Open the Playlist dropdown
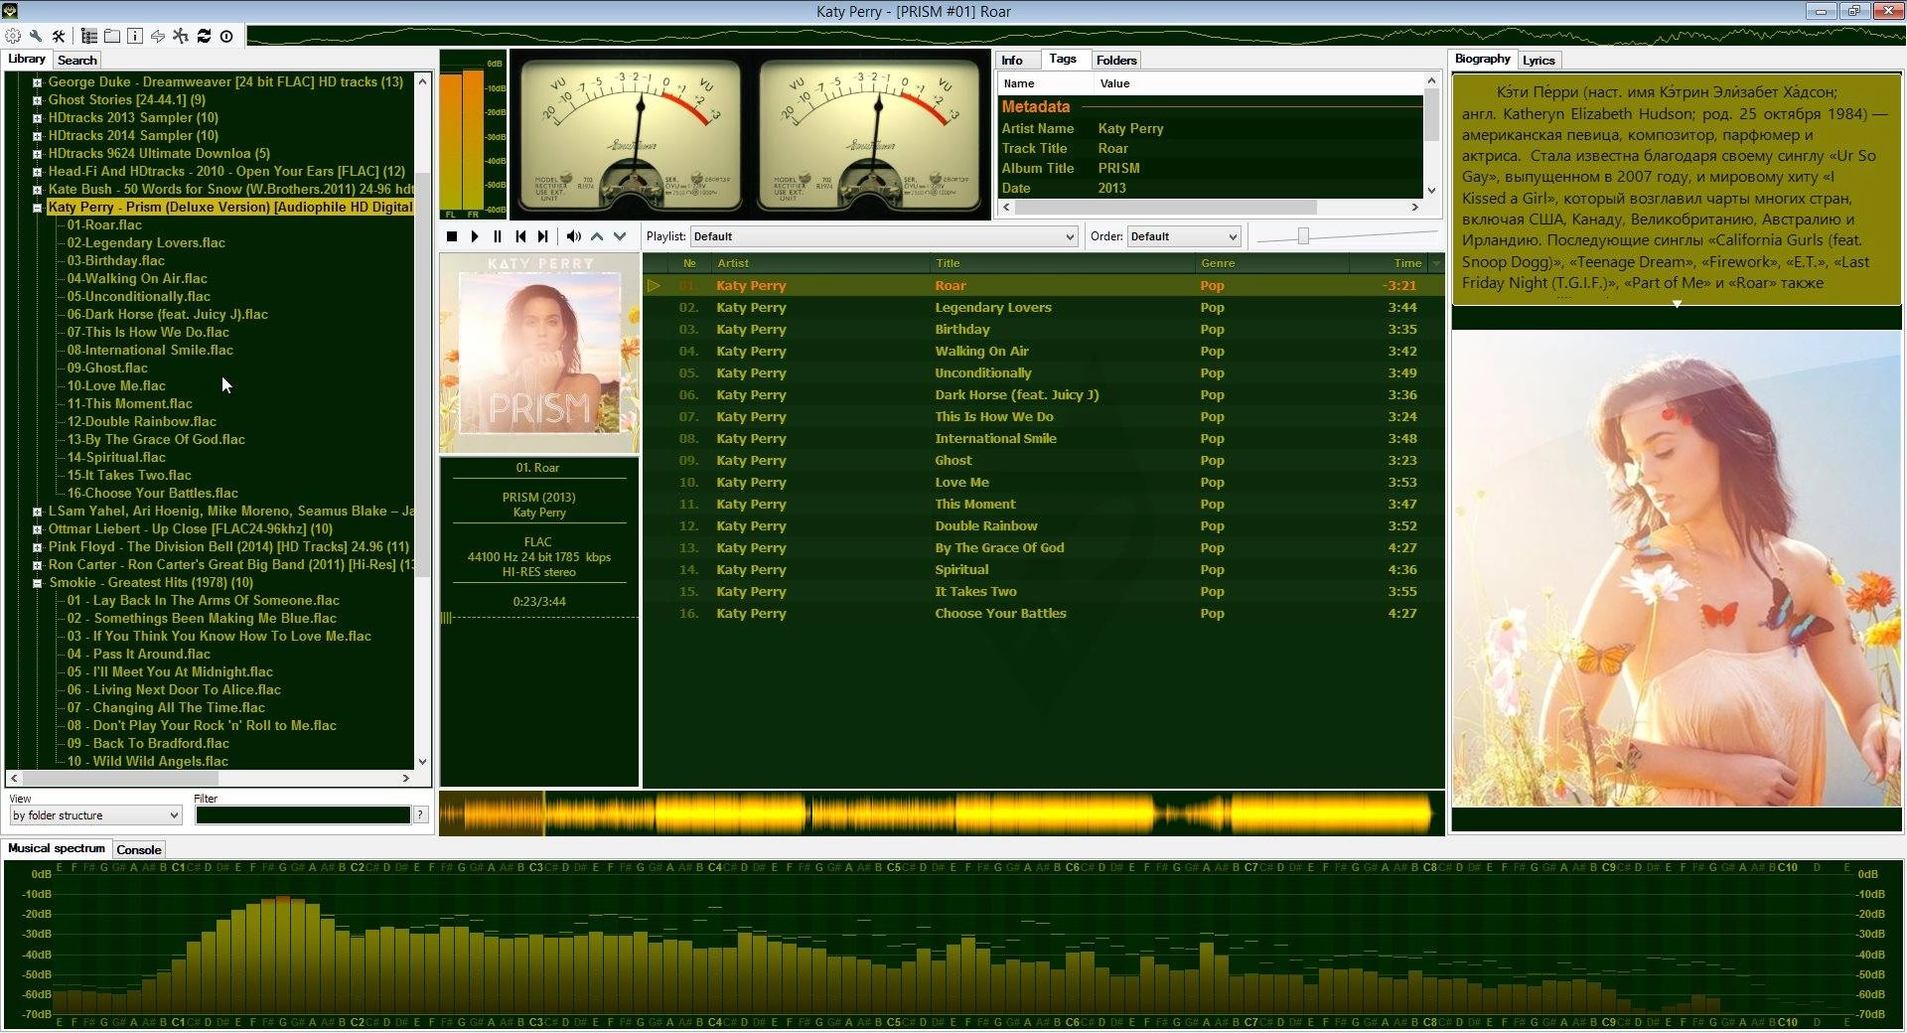The width and height of the screenshot is (1907, 1033). 883,236
